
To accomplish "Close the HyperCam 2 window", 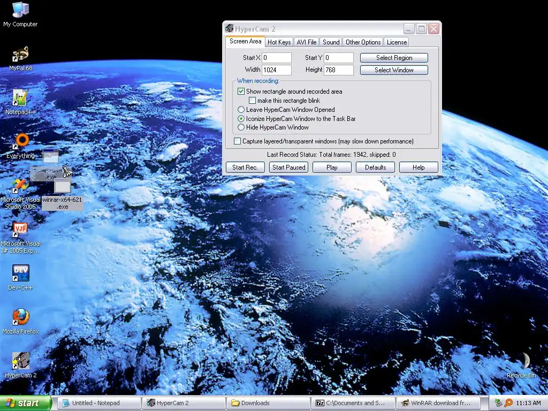I will click(433, 29).
